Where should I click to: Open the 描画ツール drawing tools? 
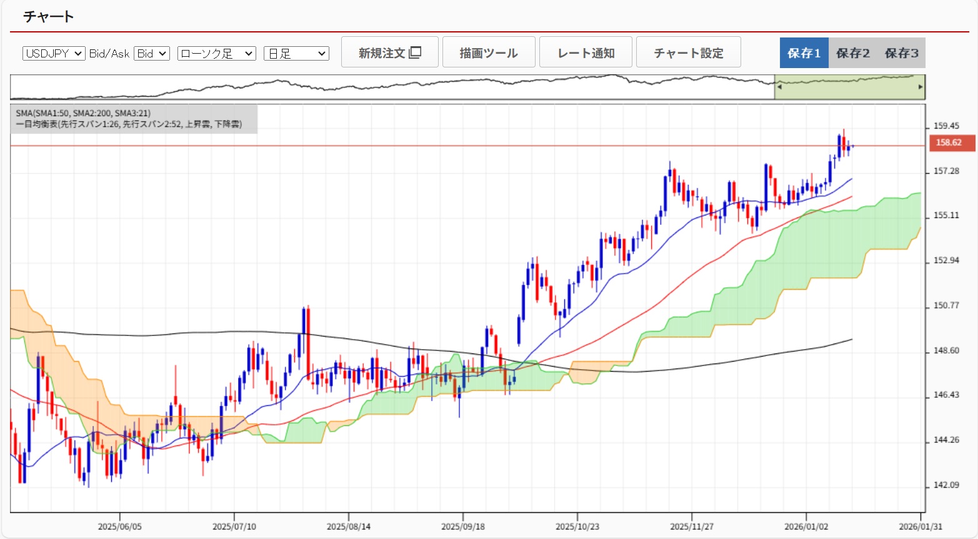click(x=489, y=52)
